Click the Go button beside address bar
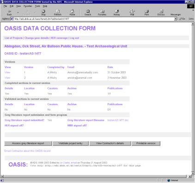 coord(182,19)
